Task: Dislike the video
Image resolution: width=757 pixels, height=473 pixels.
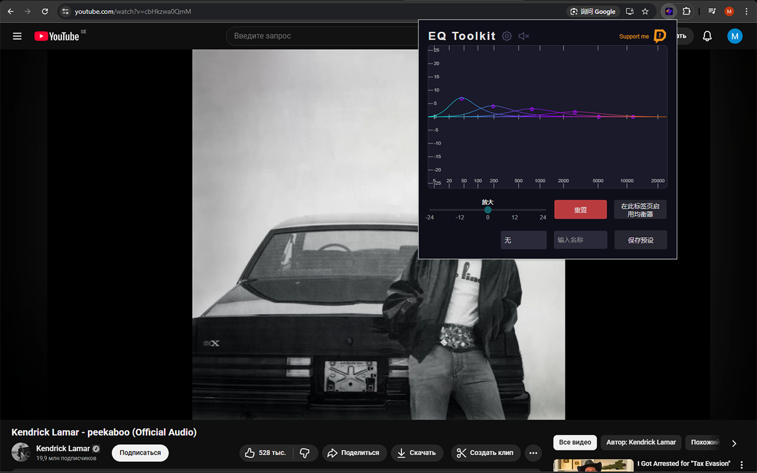Action: 305,453
